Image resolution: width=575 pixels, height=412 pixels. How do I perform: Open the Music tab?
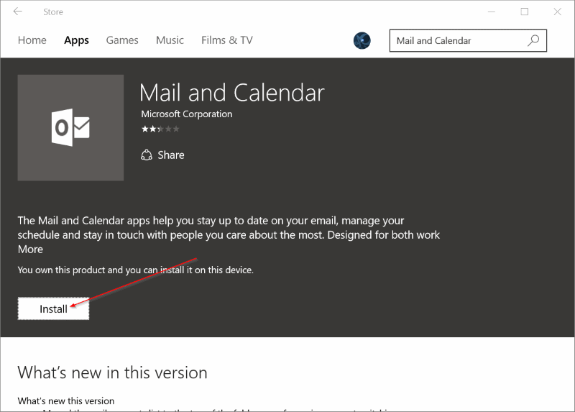pos(170,40)
